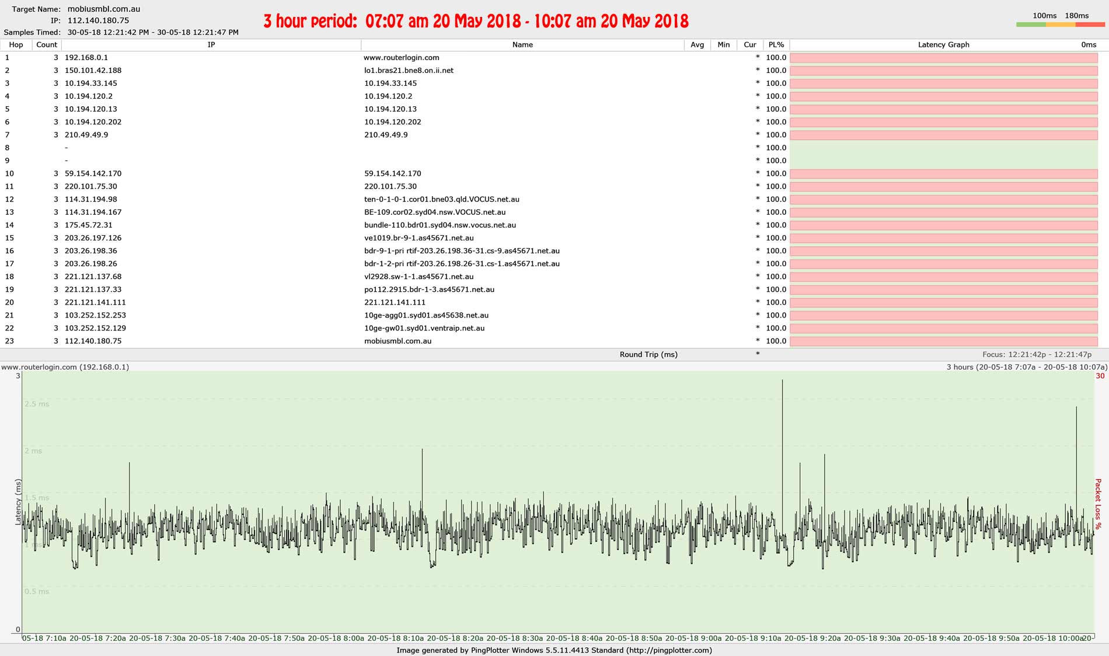Click the 9:30a time axis label
1109x656 pixels.
pyautogui.click(x=872, y=638)
